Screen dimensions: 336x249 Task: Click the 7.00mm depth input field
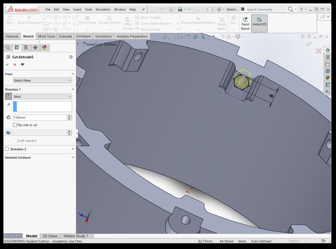pyautogui.click(x=39, y=118)
